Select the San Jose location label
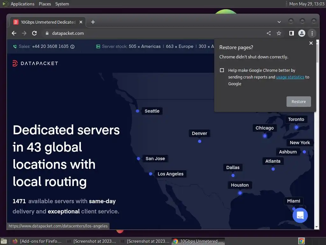This screenshot has height=245, width=326. [155, 159]
